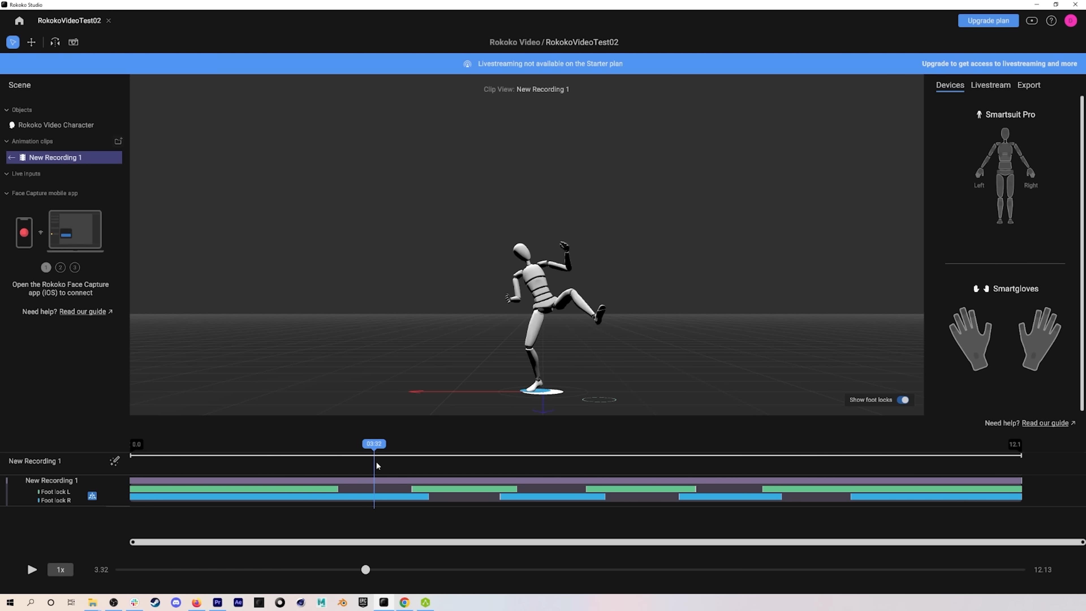Collapse the Objects section
The width and height of the screenshot is (1086, 611).
click(x=7, y=110)
